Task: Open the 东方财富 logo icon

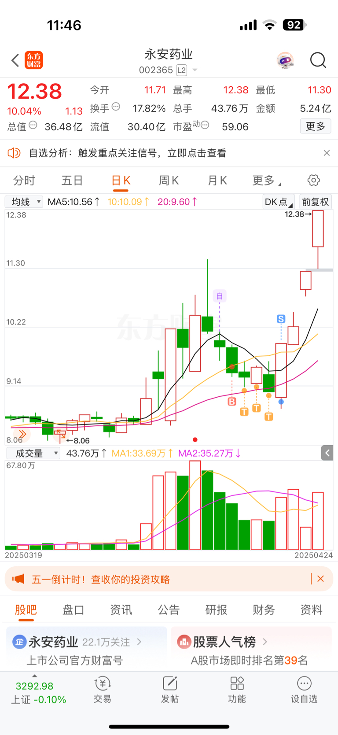Action: (x=34, y=60)
